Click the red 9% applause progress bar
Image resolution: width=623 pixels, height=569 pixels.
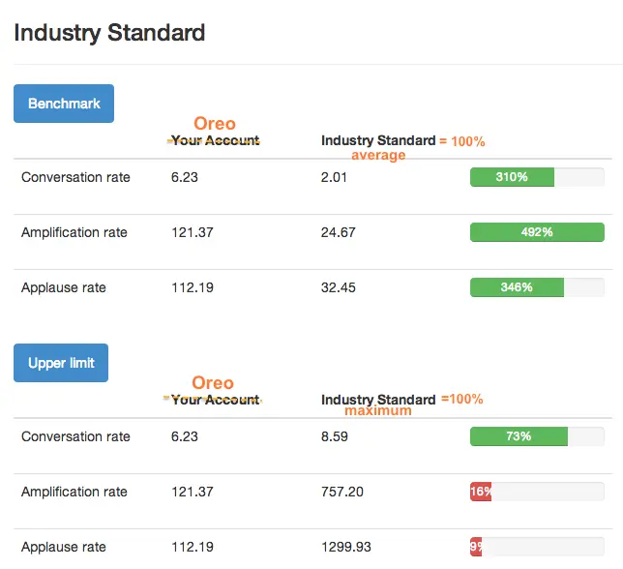point(476,547)
